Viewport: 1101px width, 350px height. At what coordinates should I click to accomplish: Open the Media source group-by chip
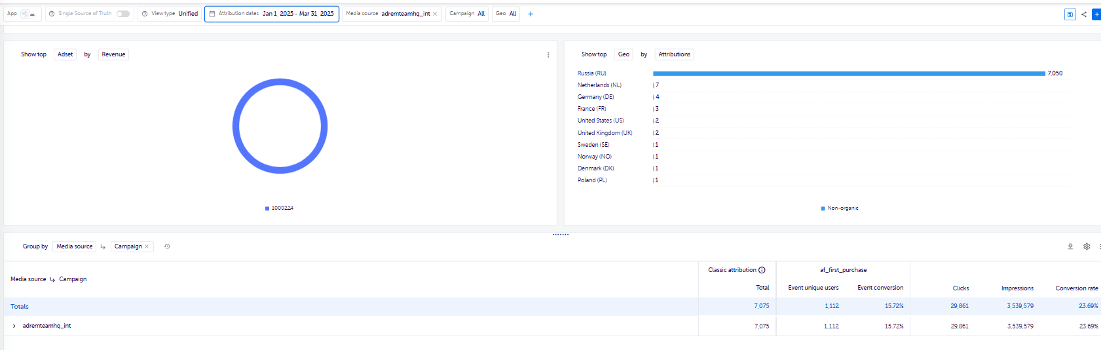75,246
